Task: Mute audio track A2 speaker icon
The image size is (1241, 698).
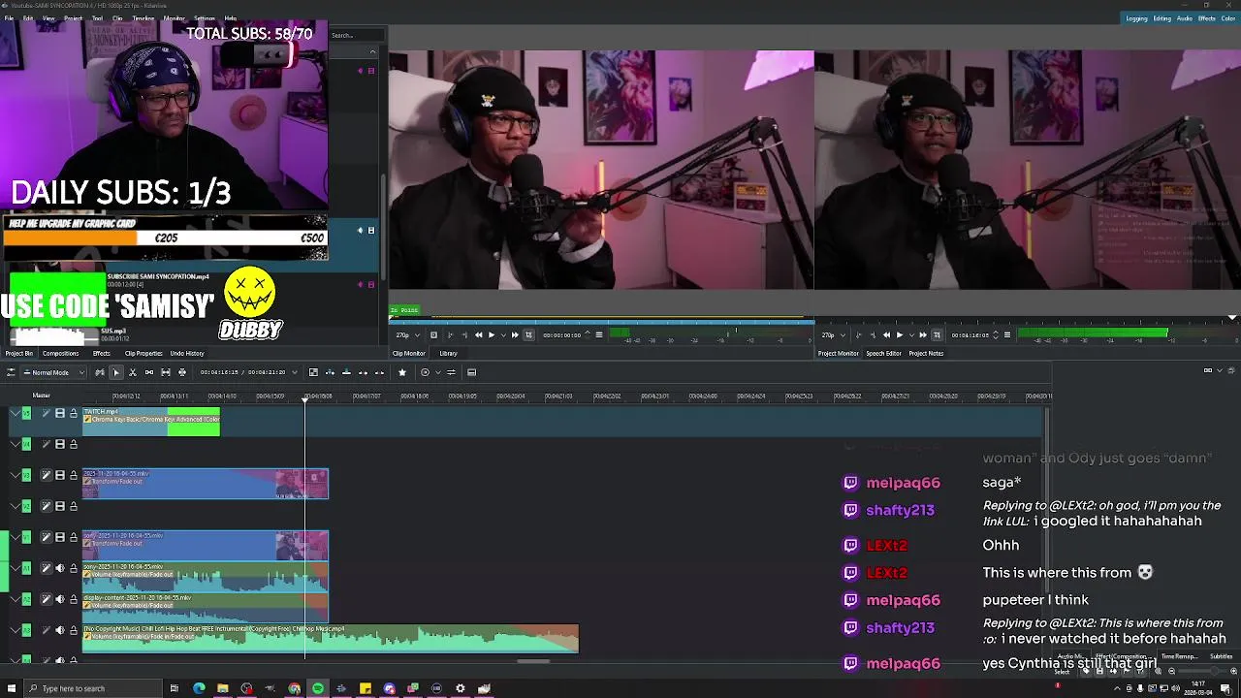Action: point(59,599)
